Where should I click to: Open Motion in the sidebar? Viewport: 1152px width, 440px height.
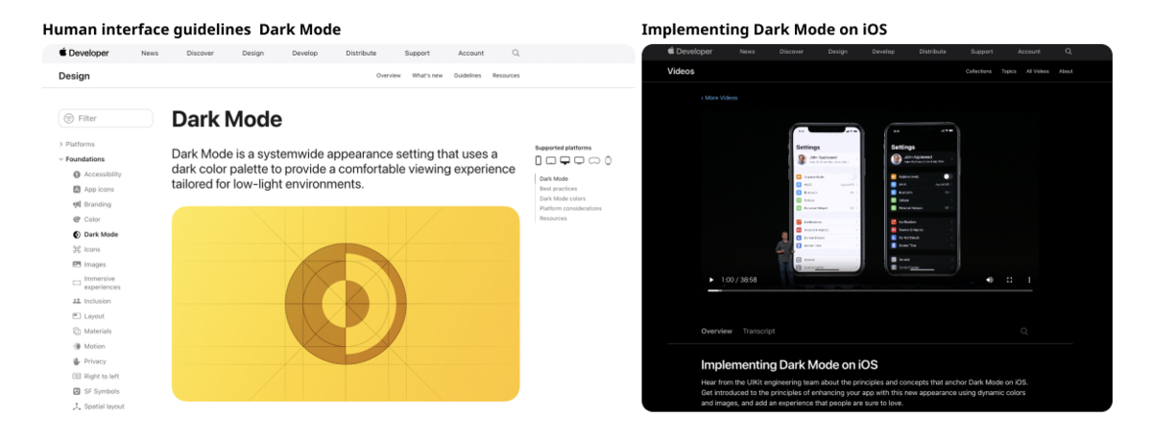pos(89,346)
